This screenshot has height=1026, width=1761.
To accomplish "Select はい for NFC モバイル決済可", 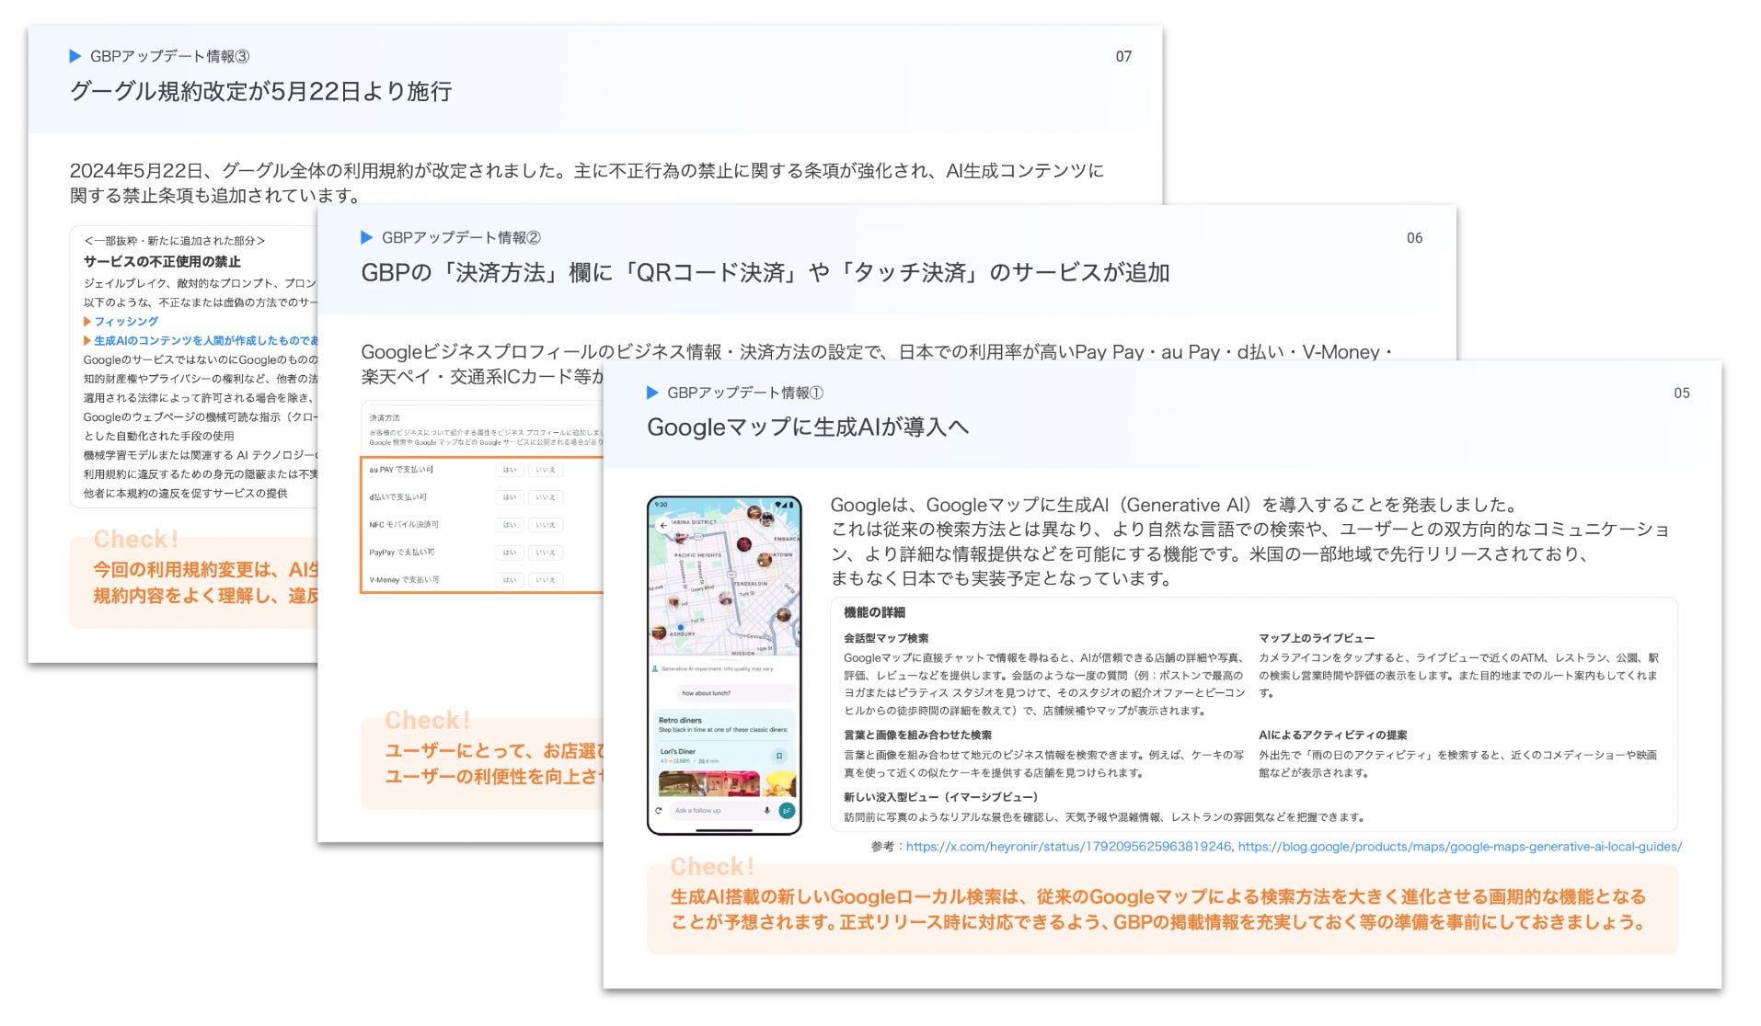I will pyautogui.click(x=509, y=525).
